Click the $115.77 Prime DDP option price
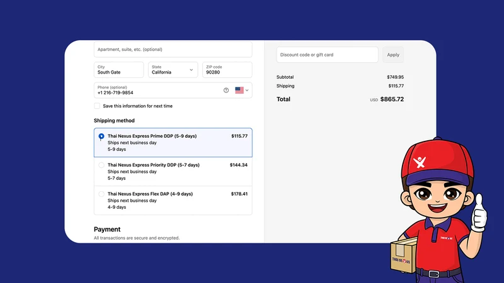 tap(239, 136)
